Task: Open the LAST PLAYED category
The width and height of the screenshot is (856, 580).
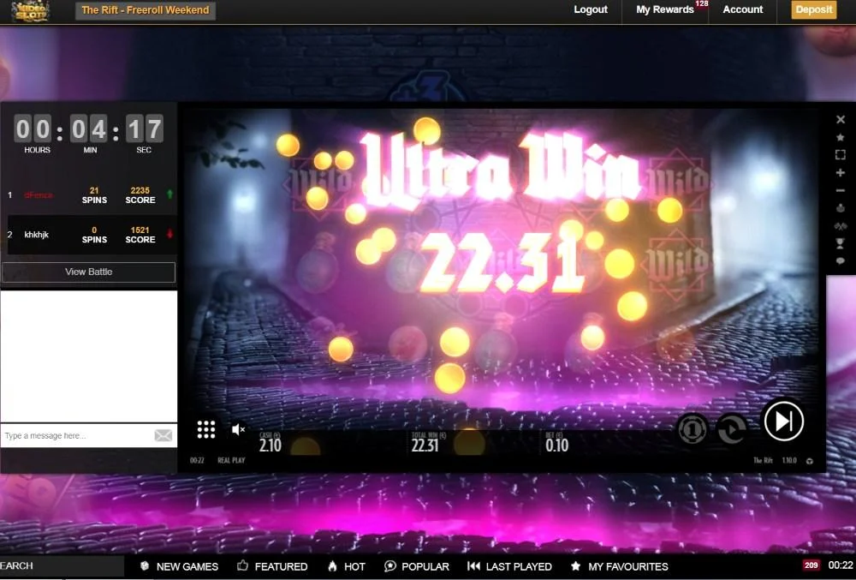Action: pos(510,566)
